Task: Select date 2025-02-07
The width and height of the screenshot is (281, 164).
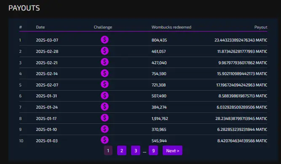Action: [47, 85]
